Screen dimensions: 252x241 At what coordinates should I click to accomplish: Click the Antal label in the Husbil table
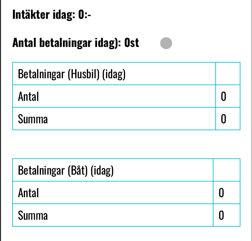point(29,96)
